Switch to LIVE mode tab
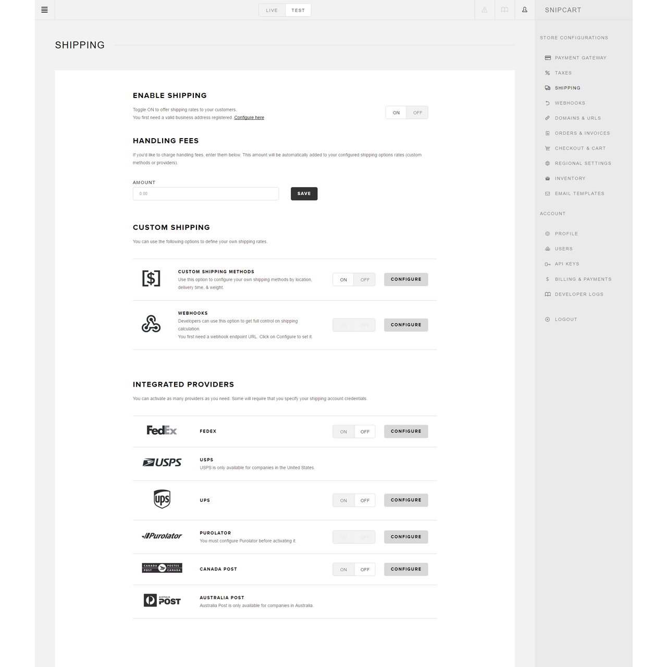 click(x=272, y=10)
